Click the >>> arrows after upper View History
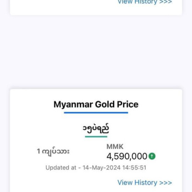192x192 pixels. (166, 2)
